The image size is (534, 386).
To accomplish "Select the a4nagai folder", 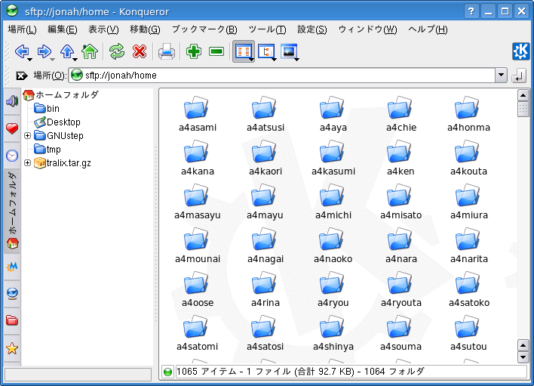I will click(265, 245).
